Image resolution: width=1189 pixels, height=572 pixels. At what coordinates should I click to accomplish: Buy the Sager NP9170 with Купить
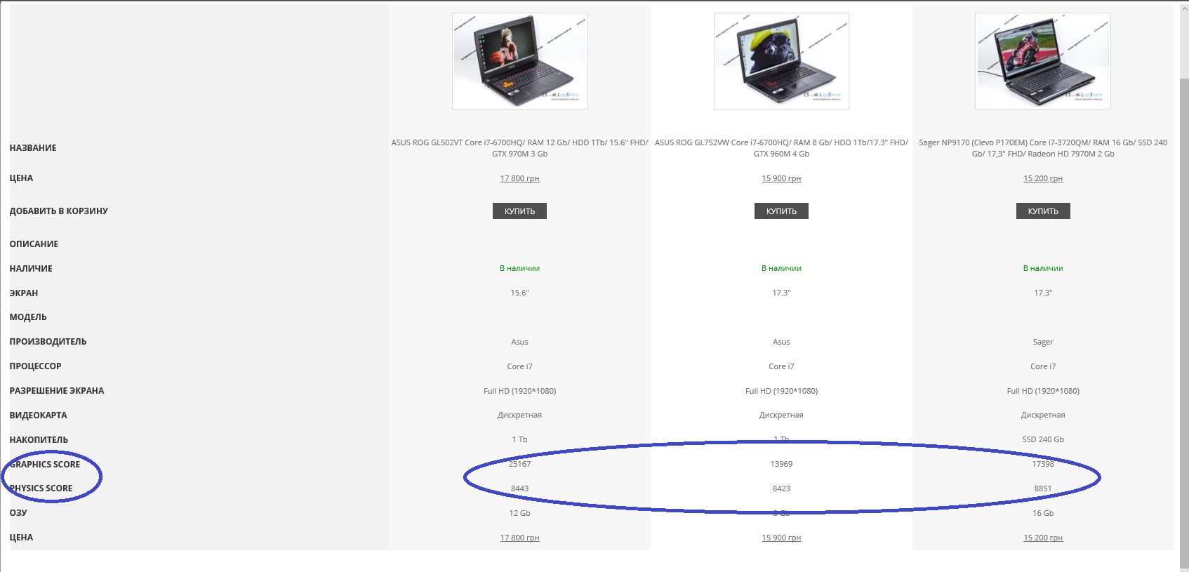(1043, 211)
